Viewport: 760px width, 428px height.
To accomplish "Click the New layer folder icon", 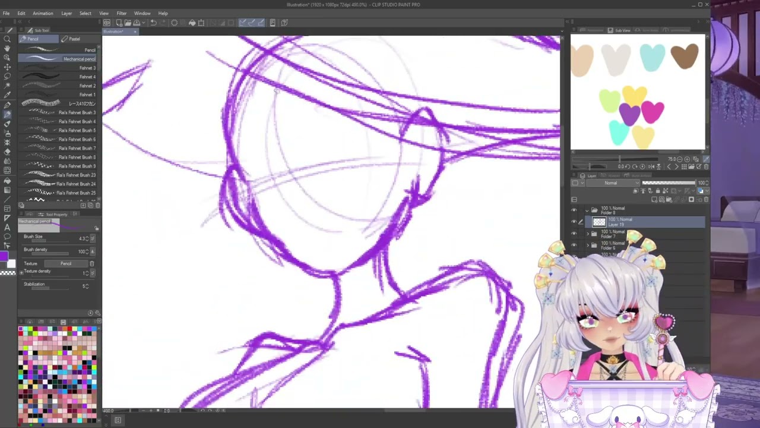I will pyautogui.click(x=669, y=200).
